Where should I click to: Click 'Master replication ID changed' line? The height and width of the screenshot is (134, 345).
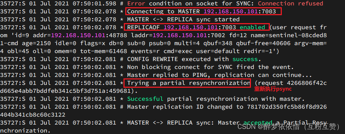(227, 107)
